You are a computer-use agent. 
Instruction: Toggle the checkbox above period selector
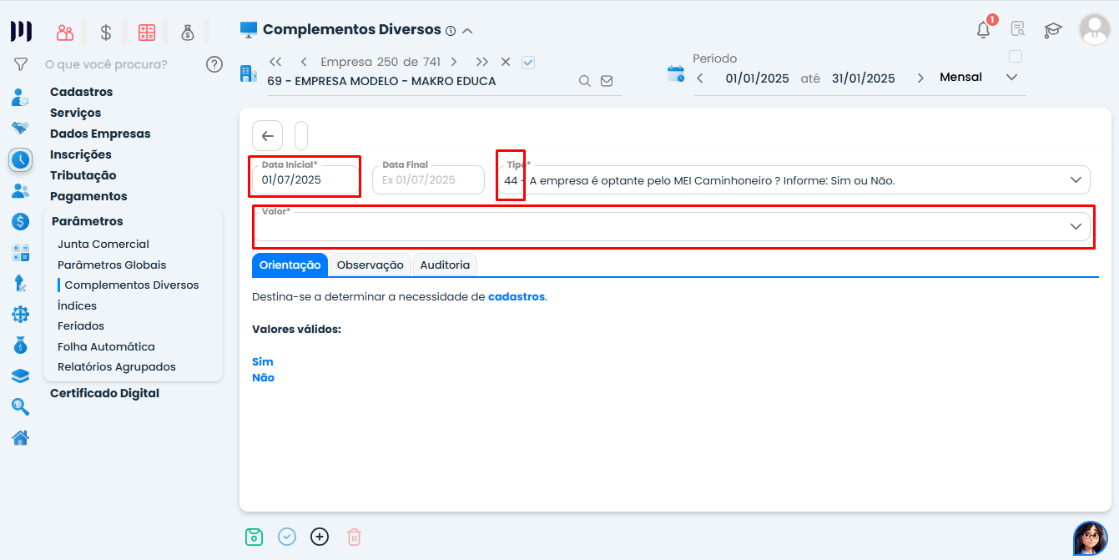pyautogui.click(x=1016, y=57)
